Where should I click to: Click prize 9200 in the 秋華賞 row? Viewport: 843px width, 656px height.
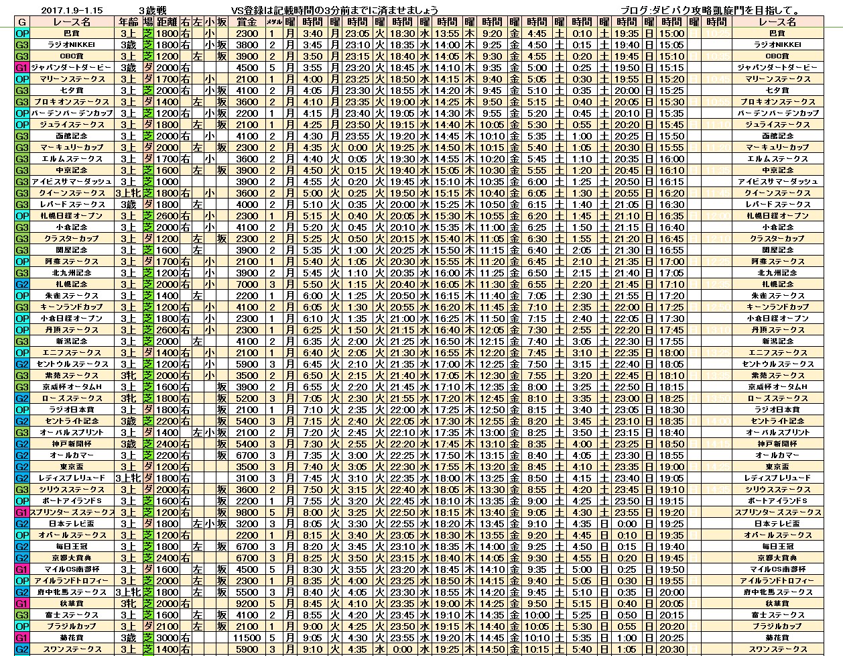pyautogui.click(x=247, y=604)
